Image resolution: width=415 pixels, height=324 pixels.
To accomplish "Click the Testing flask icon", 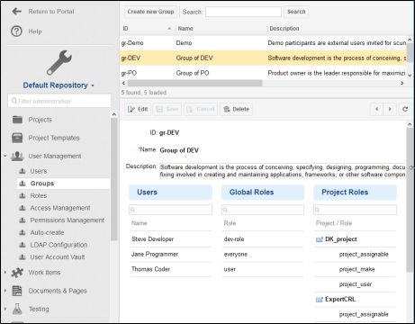I will click(x=17, y=309).
